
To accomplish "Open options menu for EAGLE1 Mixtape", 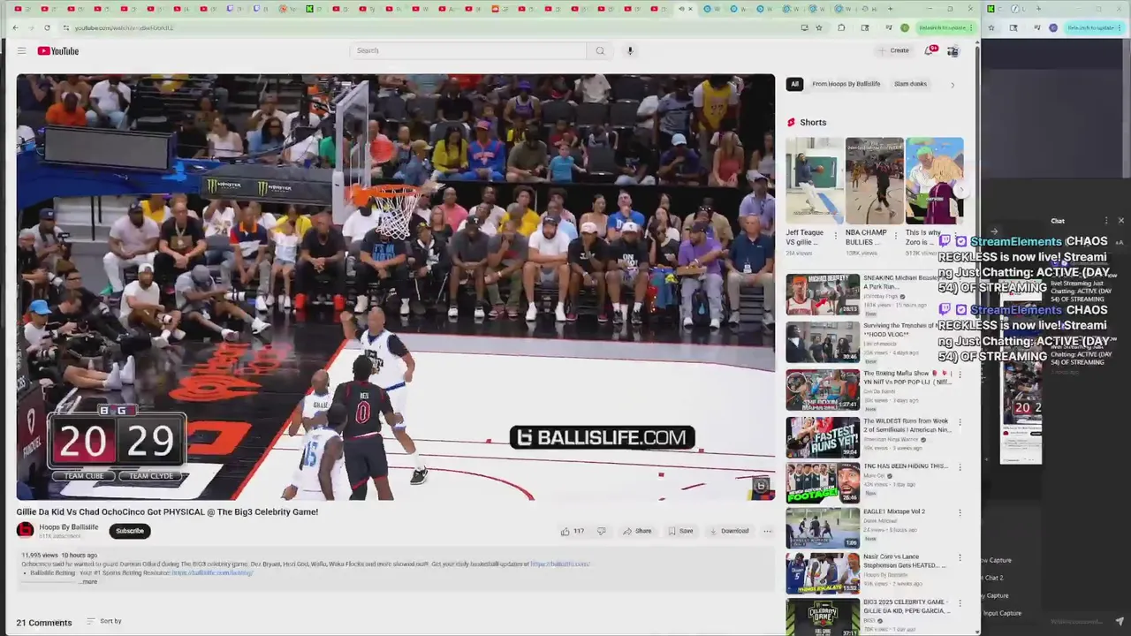I will point(960,512).
